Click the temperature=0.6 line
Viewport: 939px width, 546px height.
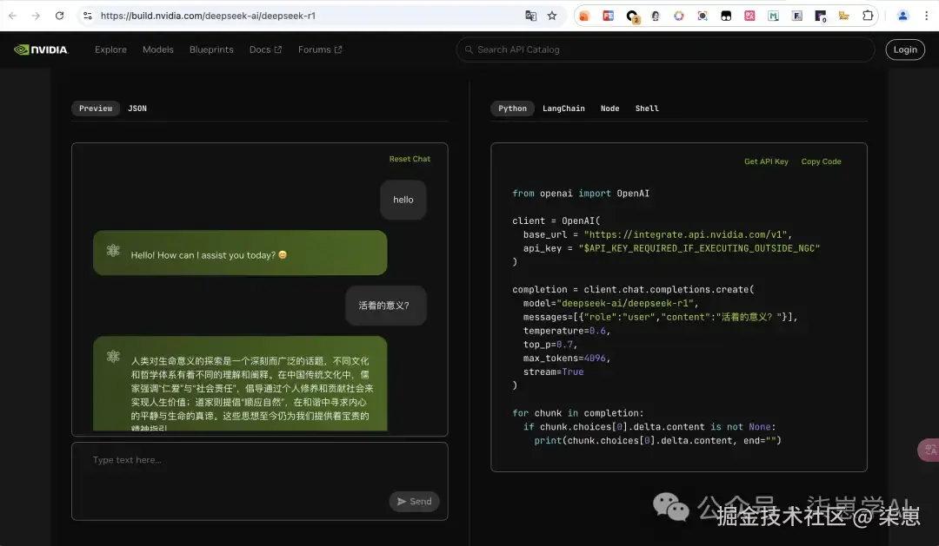(x=567, y=331)
